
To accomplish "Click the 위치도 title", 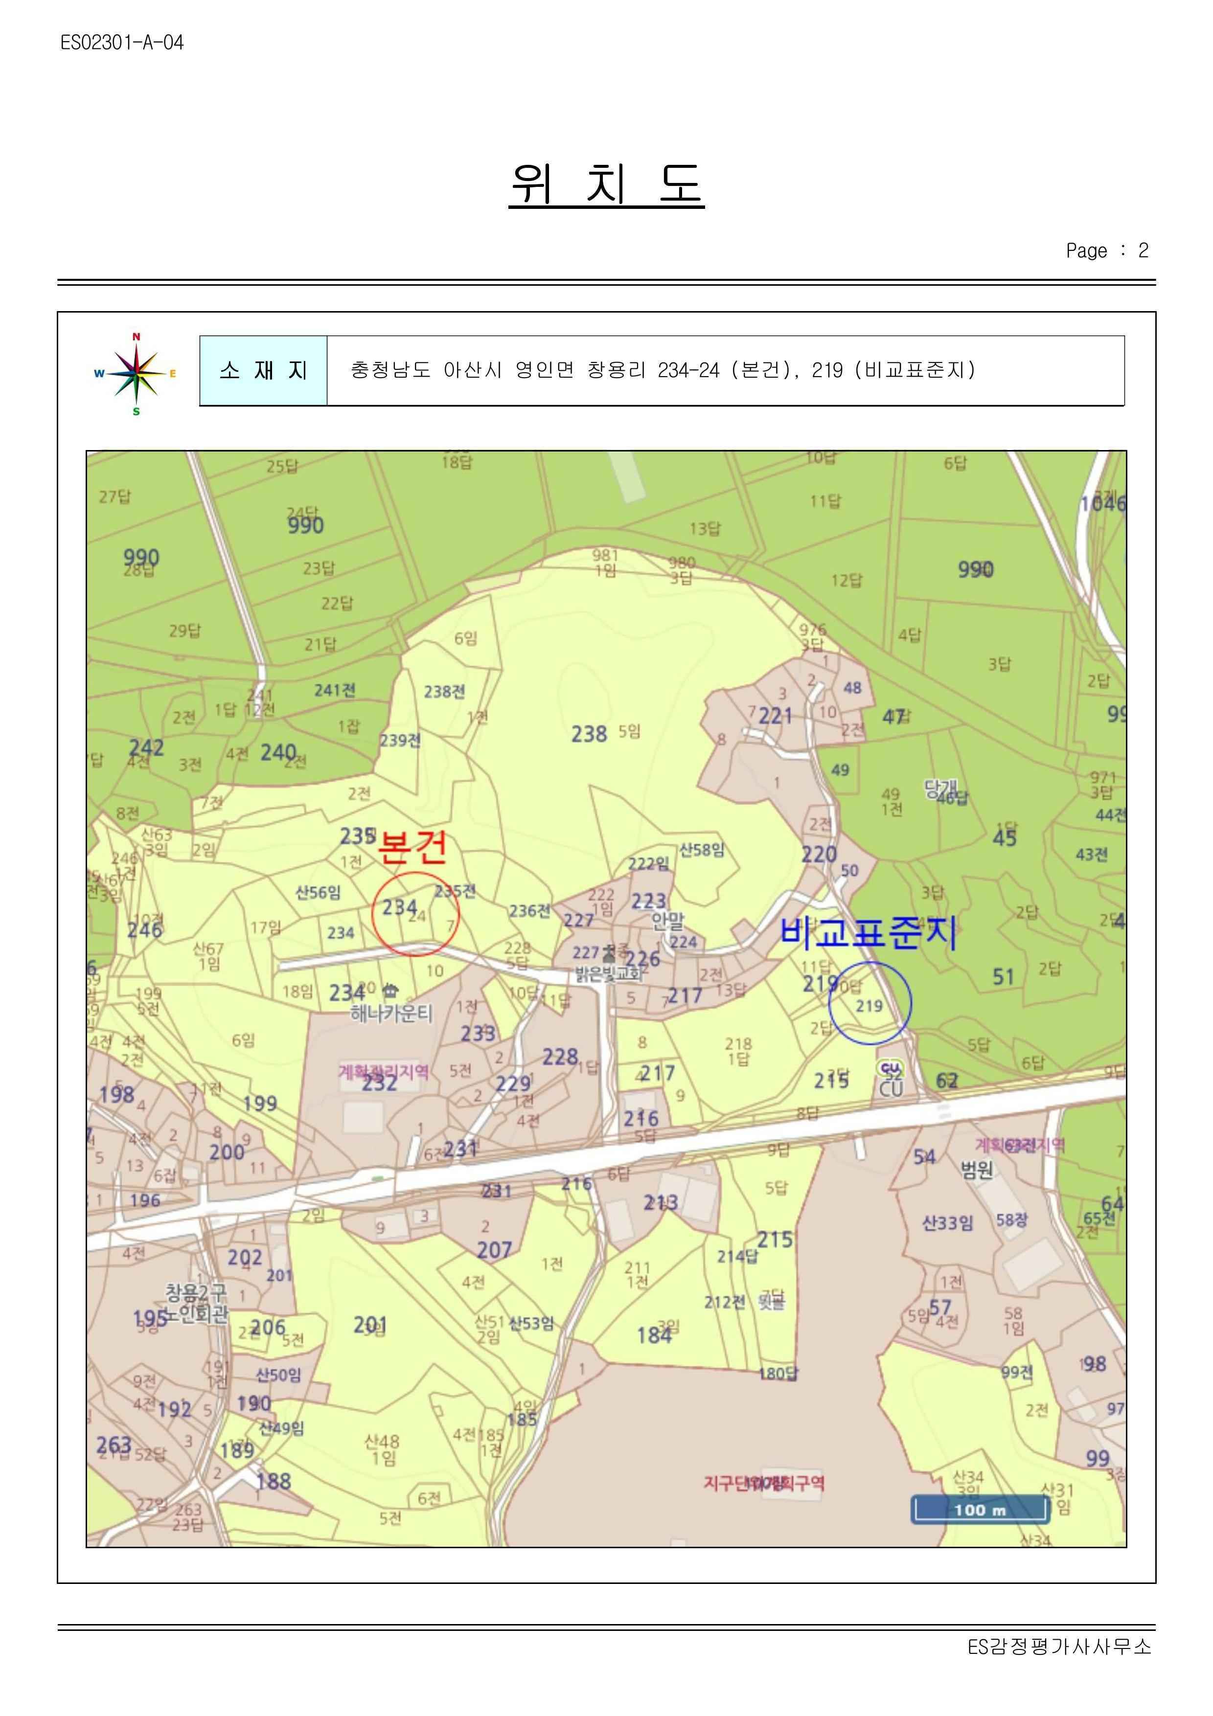I will (606, 184).
